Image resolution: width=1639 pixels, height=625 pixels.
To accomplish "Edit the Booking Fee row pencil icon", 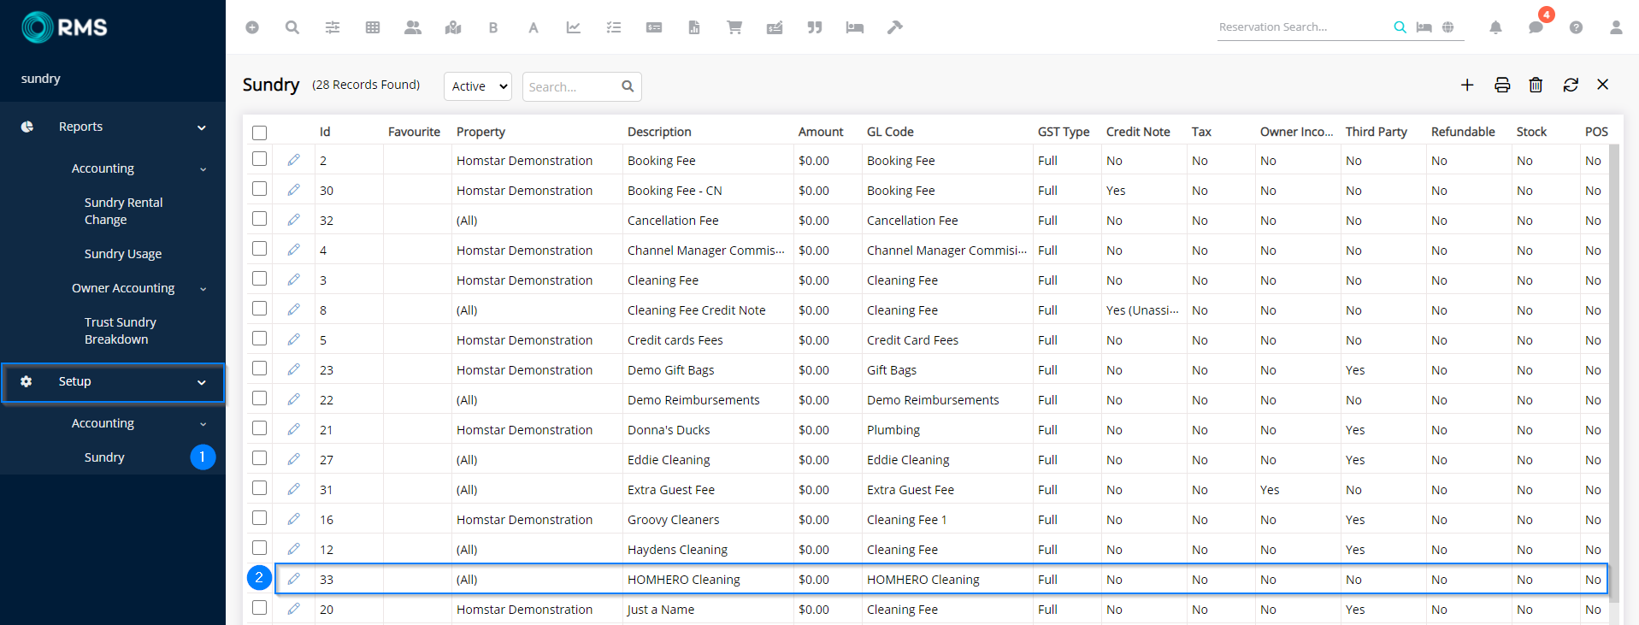I will pos(293,160).
